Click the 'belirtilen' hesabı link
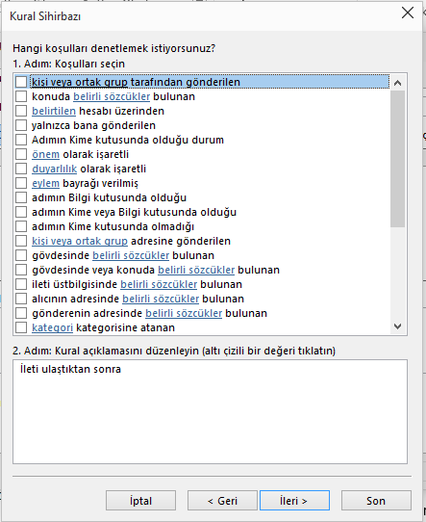The image size is (426, 522). point(54,111)
